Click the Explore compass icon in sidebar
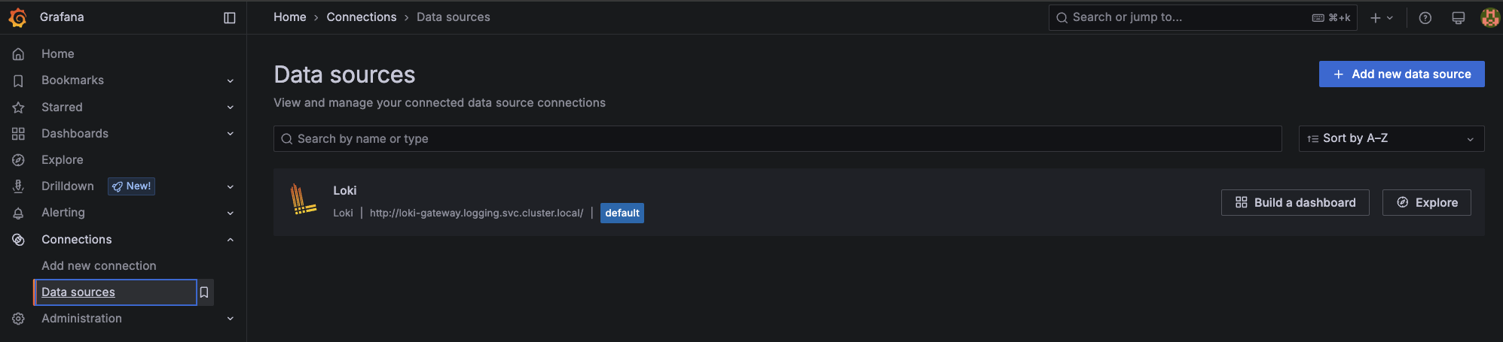This screenshot has height=342, width=1503. coord(19,160)
